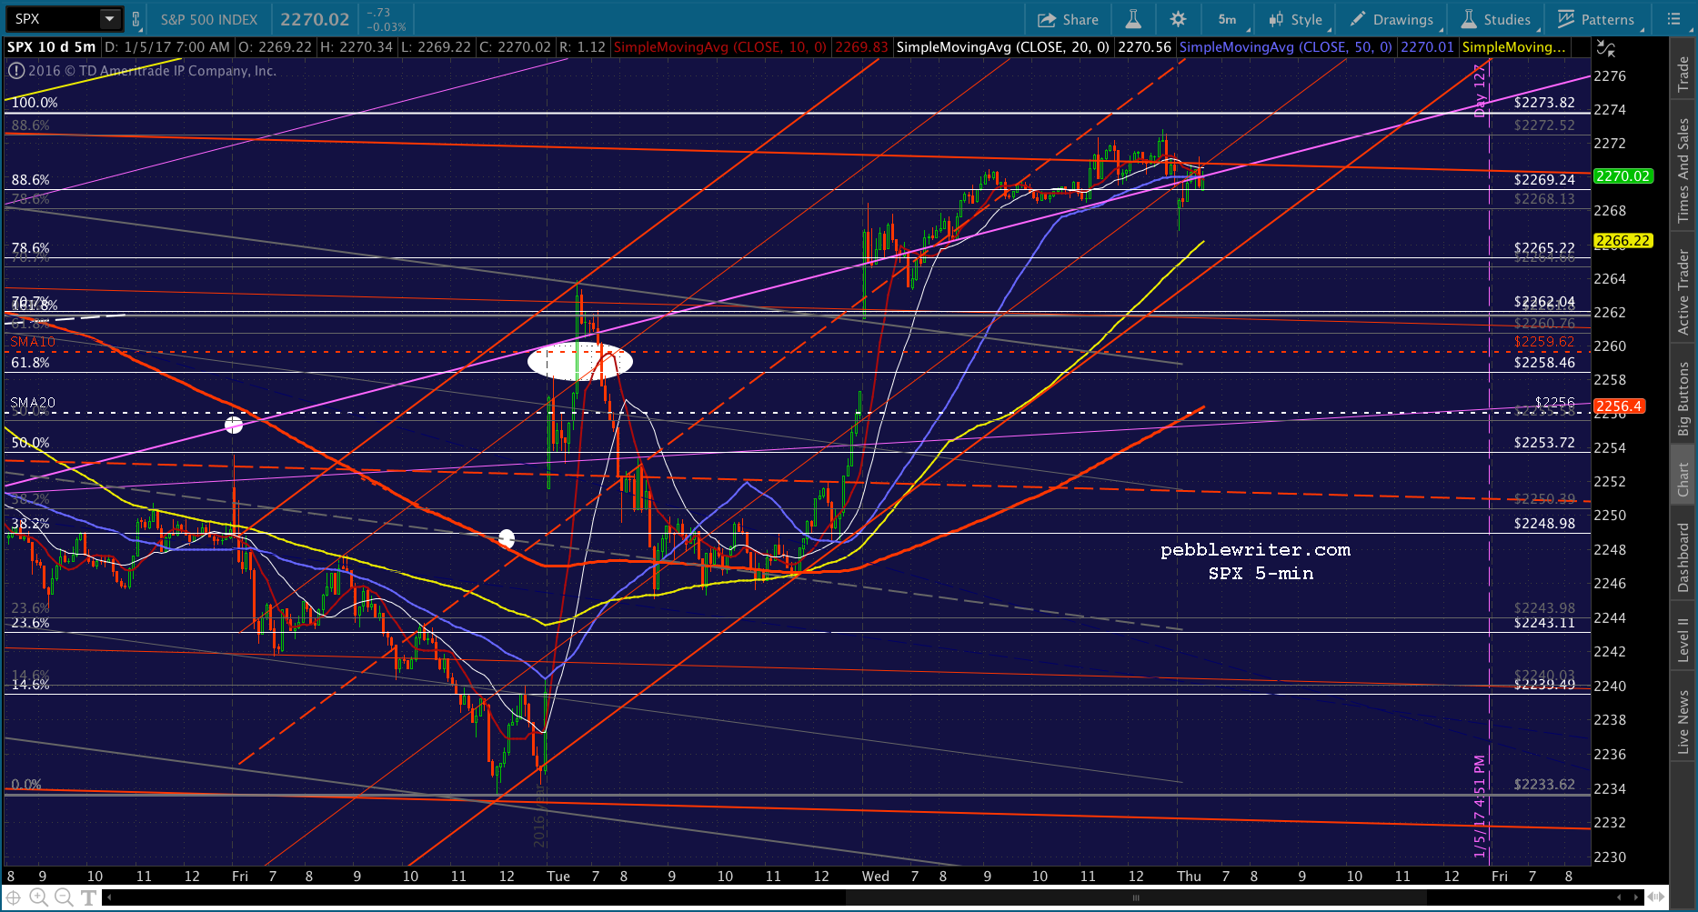1698x912 pixels.
Task: Expand the Style menu
Action: tap(1297, 19)
